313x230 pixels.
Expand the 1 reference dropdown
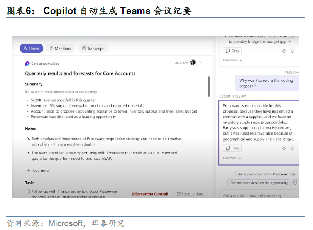point(232,158)
